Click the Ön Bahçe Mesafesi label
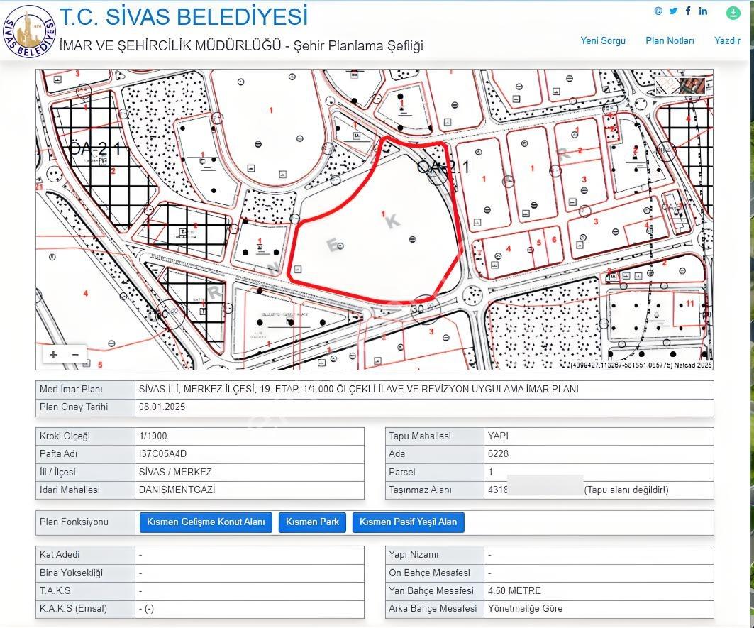The height and width of the screenshot is (628, 754). pyautogui.click(x=429, y=573)
